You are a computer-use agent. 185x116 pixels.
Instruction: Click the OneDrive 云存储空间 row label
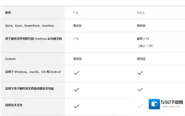pyautogui.click(x=34, y=39)
